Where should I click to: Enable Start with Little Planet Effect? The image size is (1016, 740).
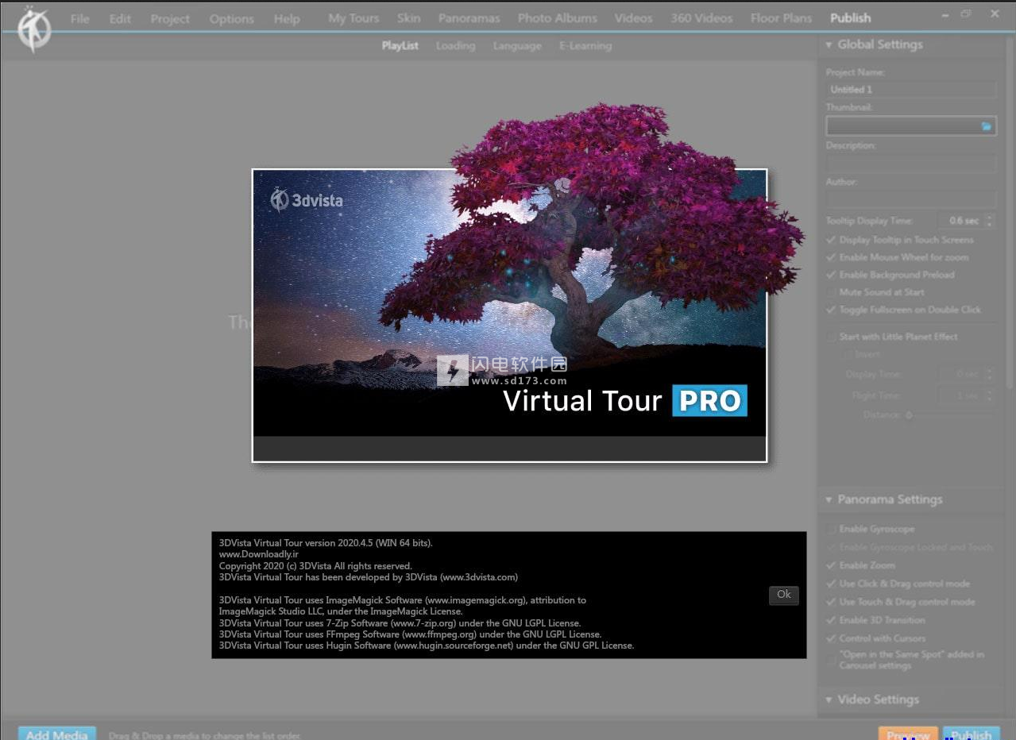click(832, 337)
